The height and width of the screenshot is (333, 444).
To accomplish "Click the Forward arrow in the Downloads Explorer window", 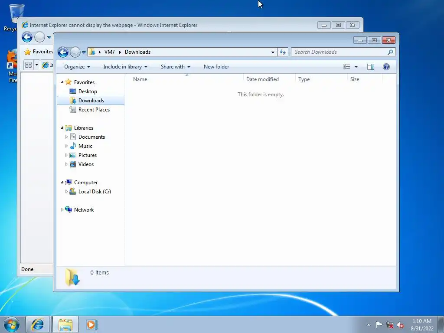I will click(75, 52).
